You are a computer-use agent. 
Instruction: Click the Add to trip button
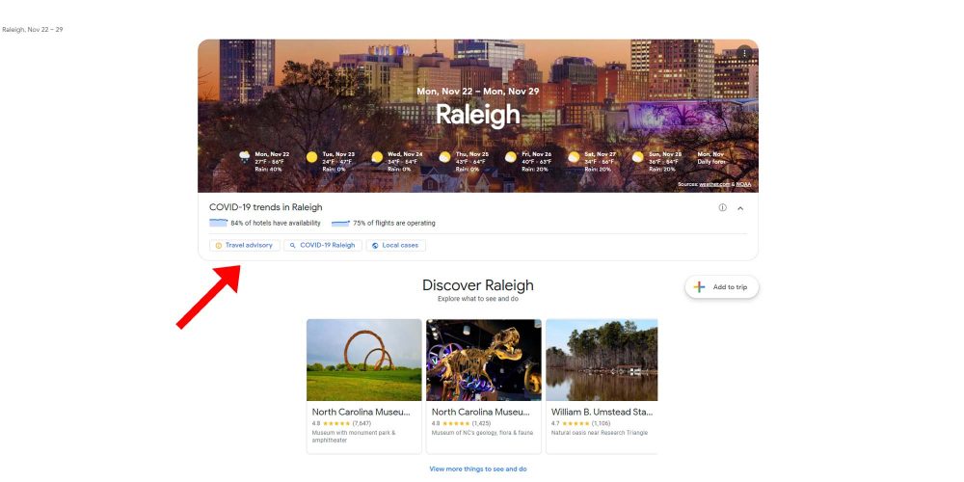pyautogui.click(x=722, y=287)
